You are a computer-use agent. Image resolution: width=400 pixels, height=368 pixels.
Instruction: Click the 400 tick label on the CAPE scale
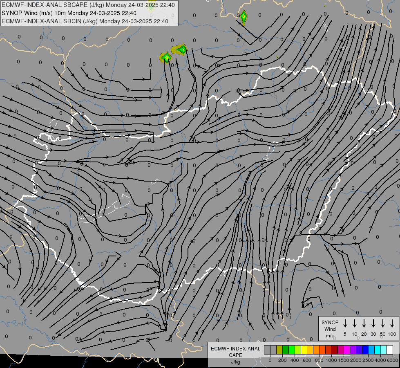[x=295, y=360]
